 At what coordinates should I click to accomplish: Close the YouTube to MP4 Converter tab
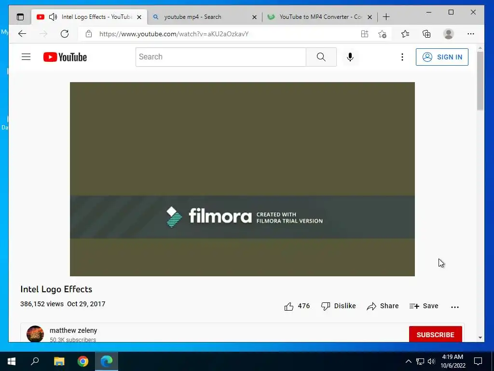370,17
